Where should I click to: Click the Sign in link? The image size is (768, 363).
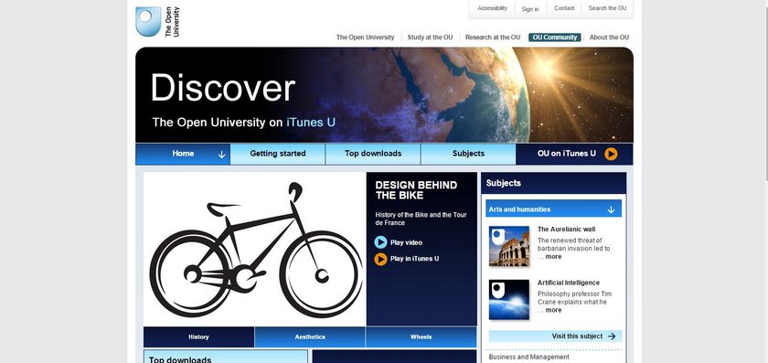(530, 9)
